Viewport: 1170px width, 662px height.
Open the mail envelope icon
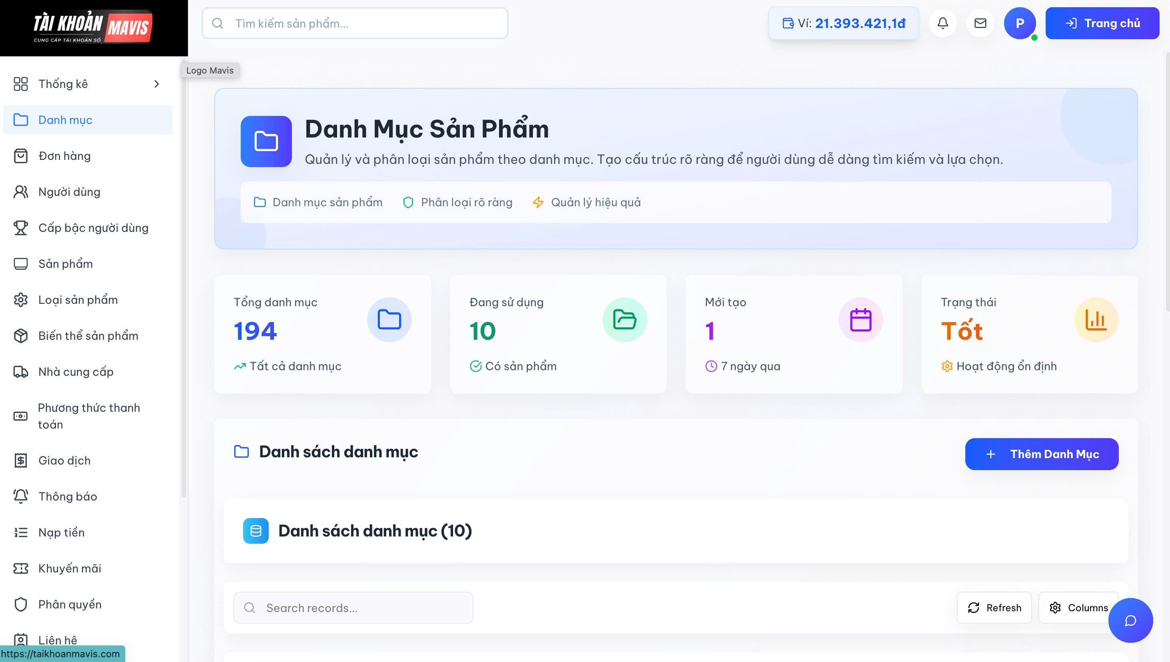click(980, 23)
